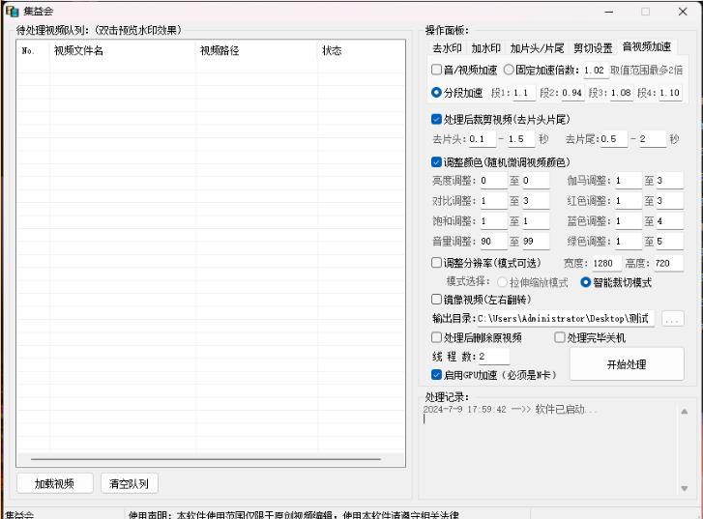The width and height of the screenshot is (703, 519).
Task: Click 清空队列 to clear the queue
Action: [x=130, y=483]
